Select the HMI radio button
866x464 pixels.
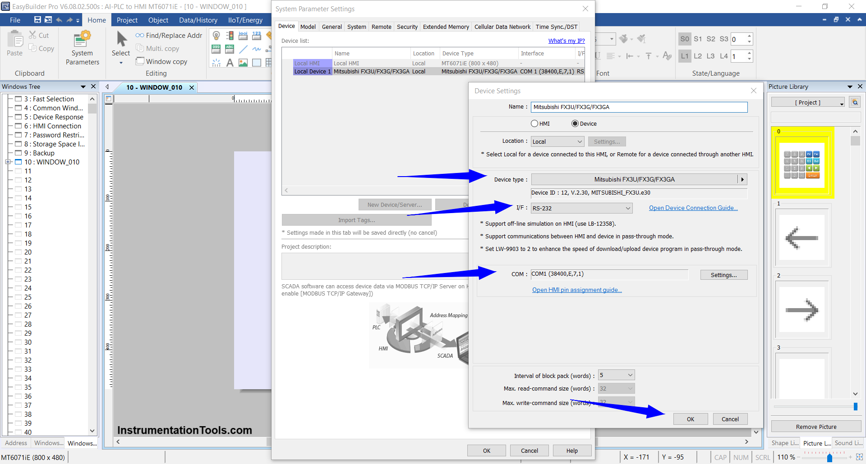click(534, 123)
